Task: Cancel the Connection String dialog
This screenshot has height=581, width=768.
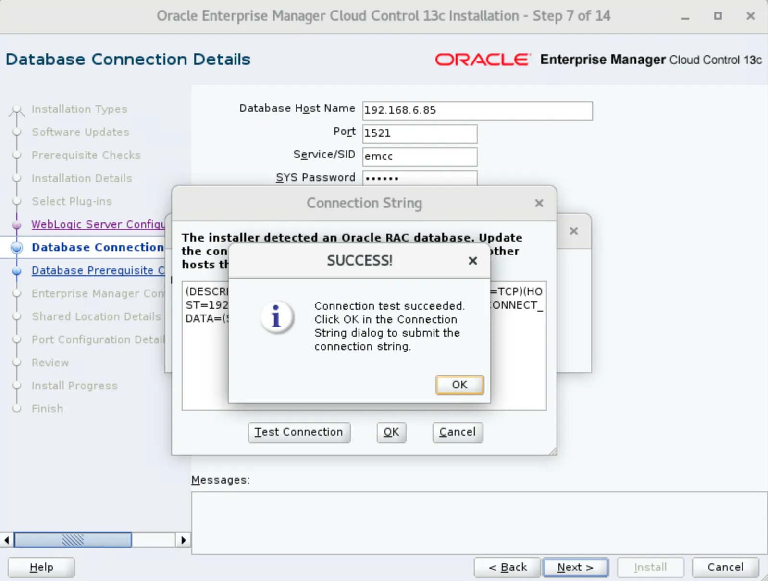Action: (x=457, y=432)
